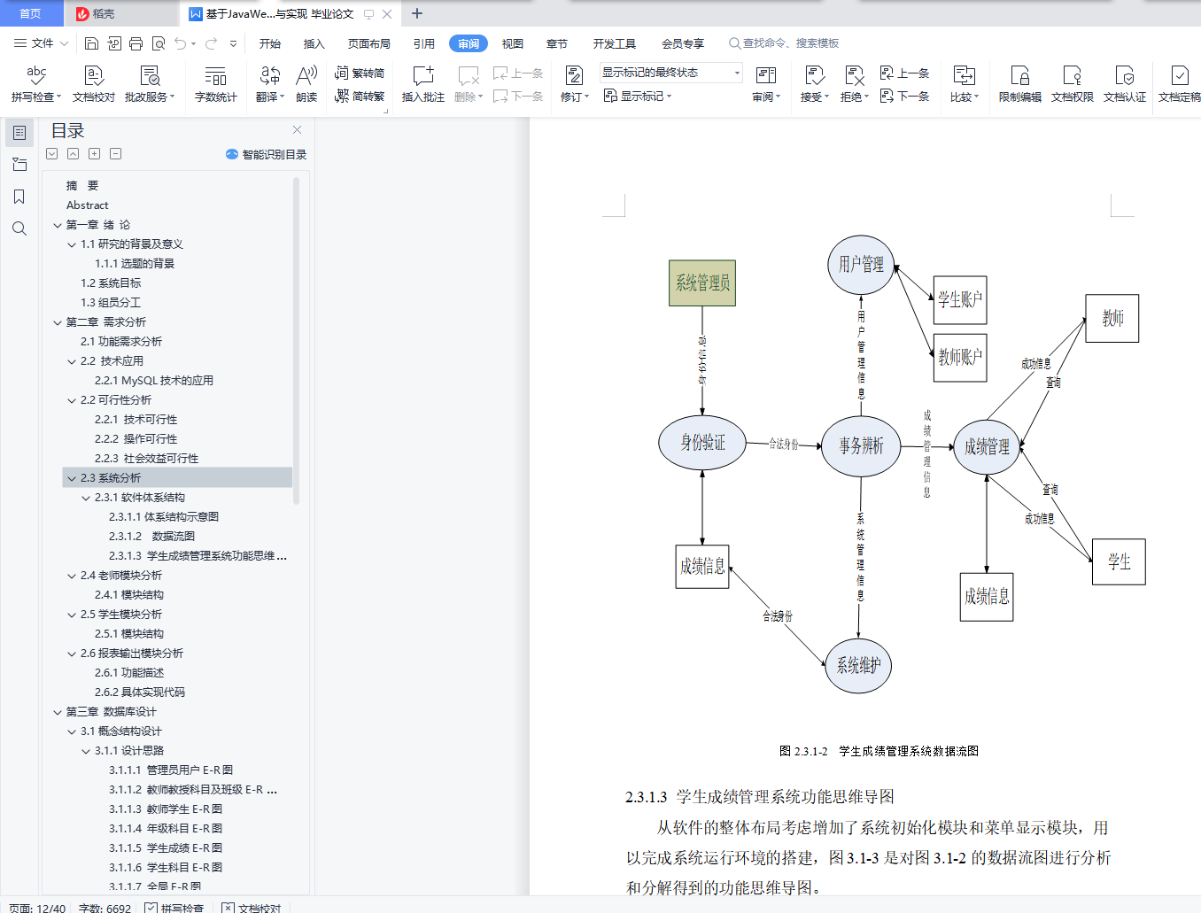Open print preview from quick access toolbar
Image resolution: width=1201 pixels, height=913 pixels.
coord(159,43)
